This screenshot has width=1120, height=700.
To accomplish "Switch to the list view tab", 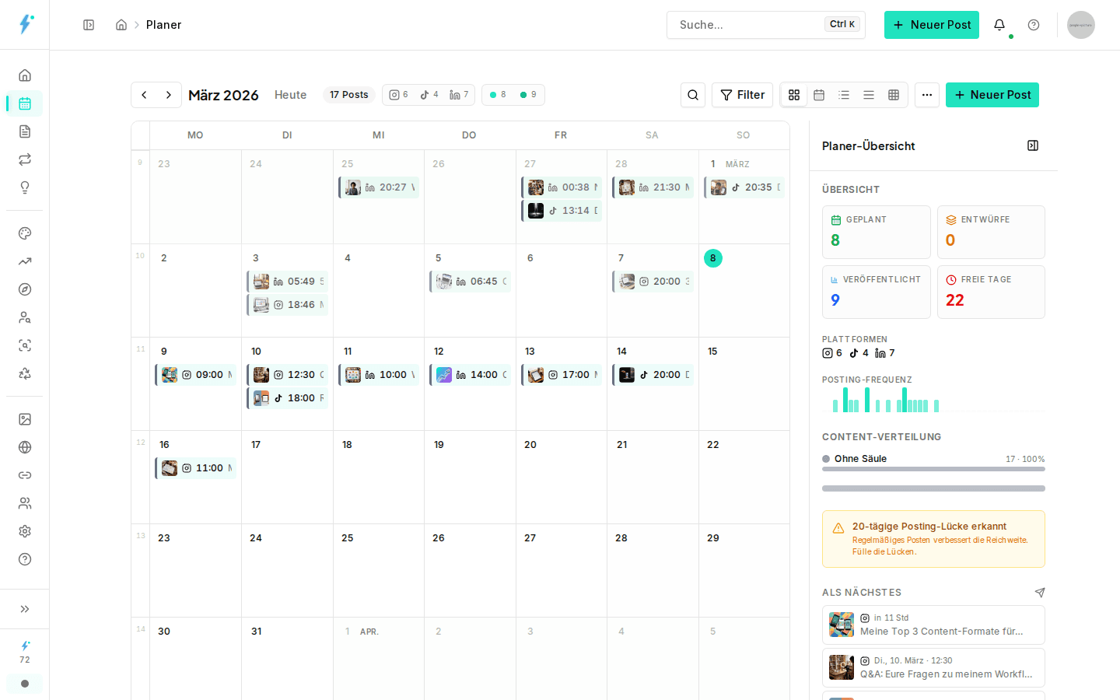I will point(844,94).
